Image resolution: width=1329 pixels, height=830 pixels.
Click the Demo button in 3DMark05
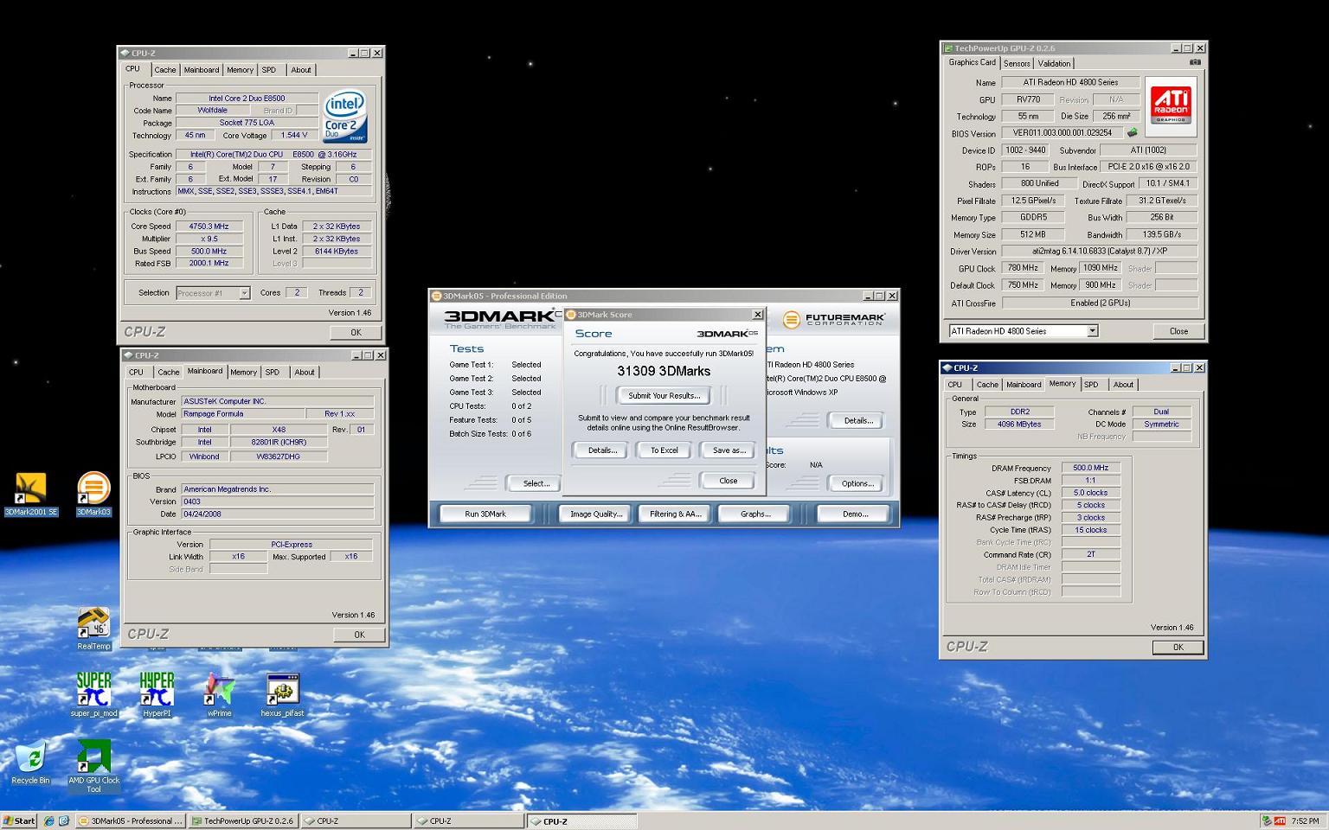(855, 514)
